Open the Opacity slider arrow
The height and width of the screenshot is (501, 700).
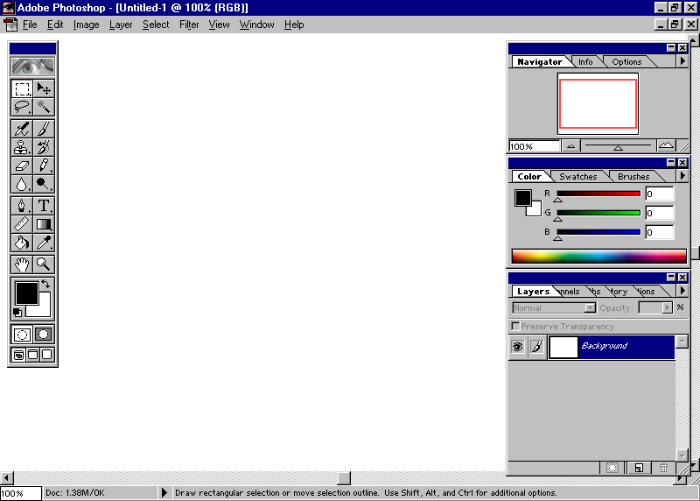click(667, 307)
